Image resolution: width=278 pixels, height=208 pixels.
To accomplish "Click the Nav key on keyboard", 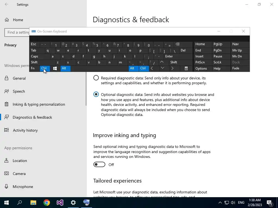I will coord(240,44).
